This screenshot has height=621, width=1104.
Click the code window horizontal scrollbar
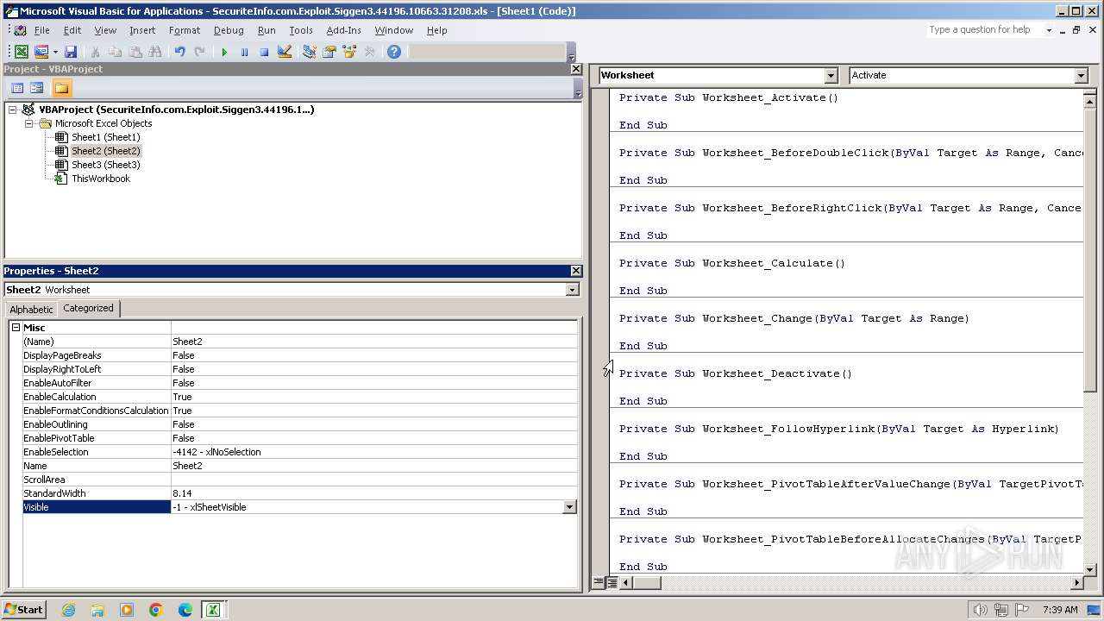point(851,583)
